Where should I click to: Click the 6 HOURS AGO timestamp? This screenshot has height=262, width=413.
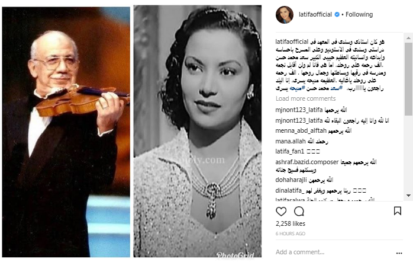coord(291,234)
